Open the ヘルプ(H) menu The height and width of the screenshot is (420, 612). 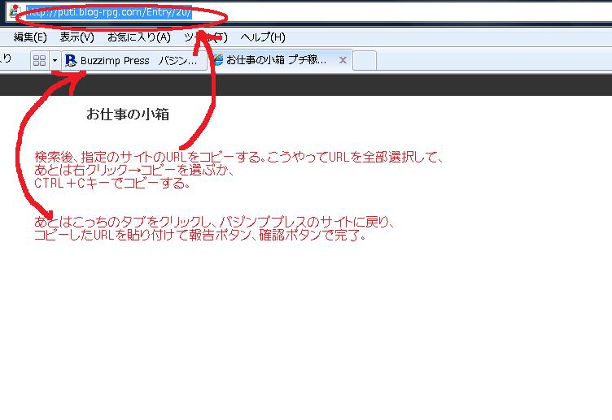(x=263, y=37)
